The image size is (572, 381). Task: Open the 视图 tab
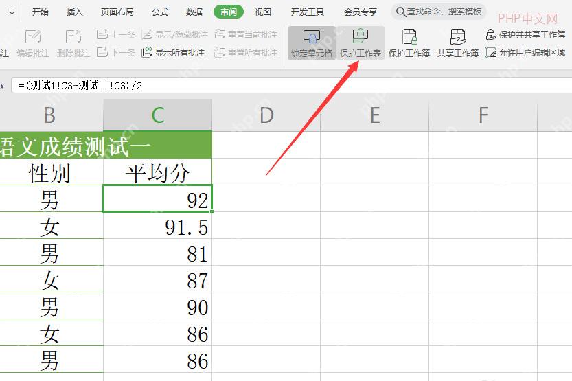(262, 12)
